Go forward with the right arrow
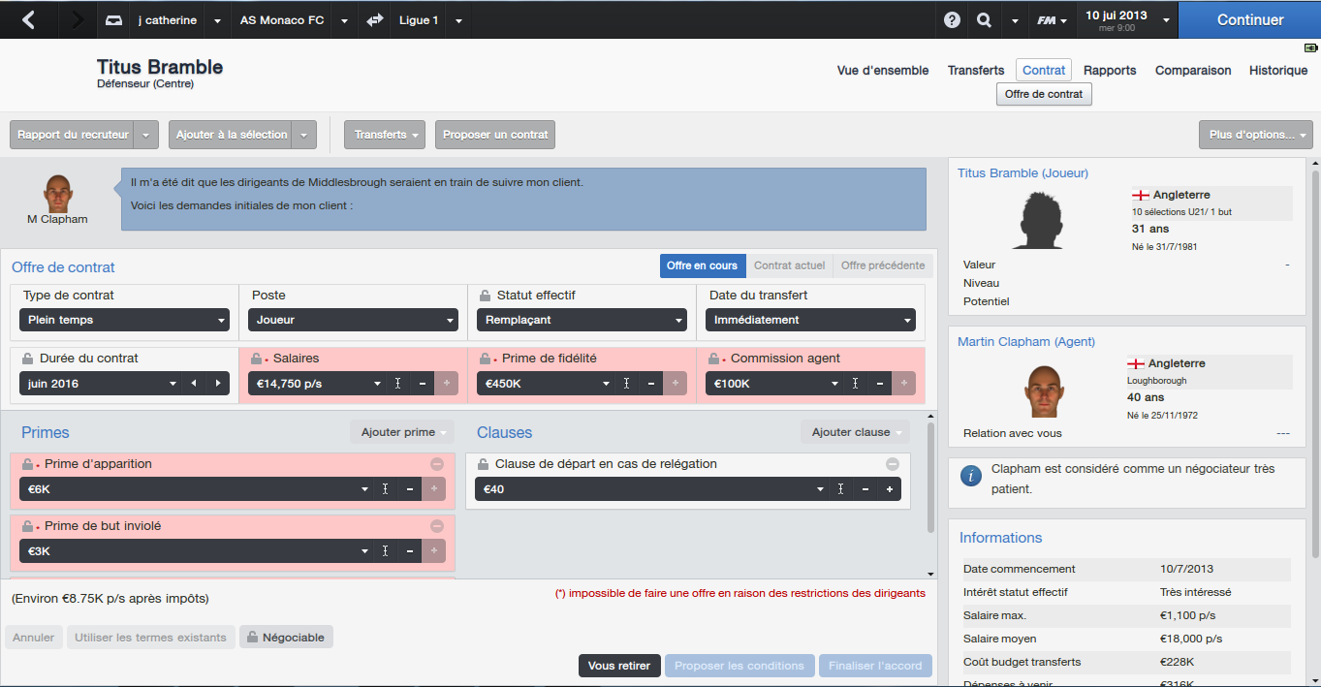 (78, 19)
